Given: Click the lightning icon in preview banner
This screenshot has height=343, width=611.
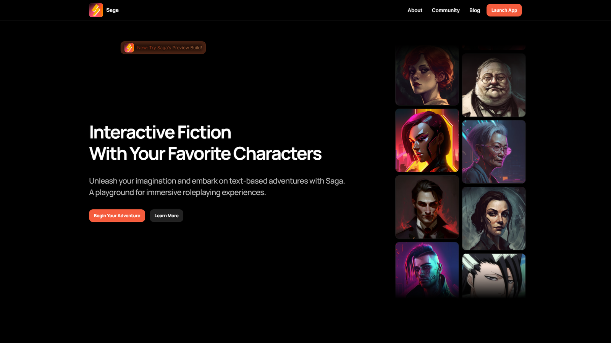Looking at the screenshot, I should [x=129, y=48].
